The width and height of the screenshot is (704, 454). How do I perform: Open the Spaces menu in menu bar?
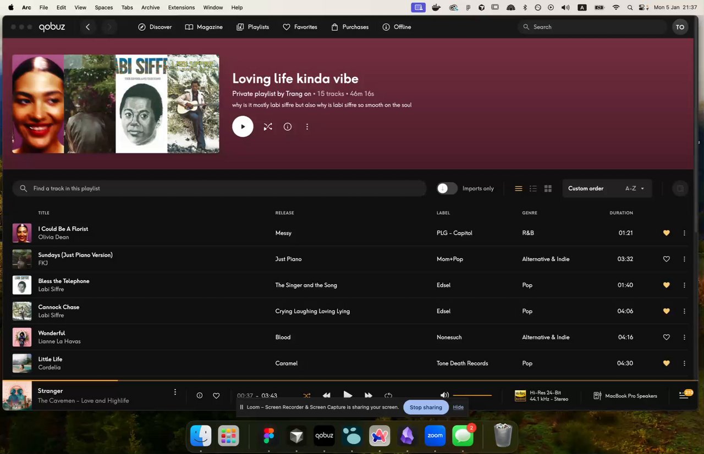click(x=103, y=8)
